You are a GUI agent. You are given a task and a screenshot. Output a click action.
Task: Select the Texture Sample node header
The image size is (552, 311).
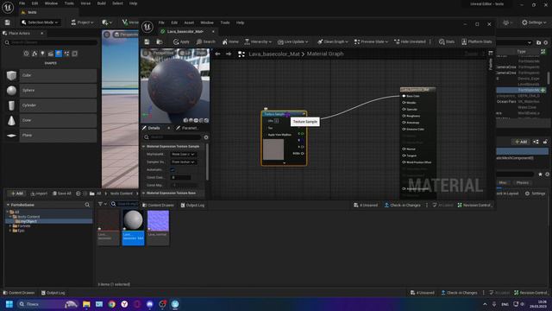(284, 114)
